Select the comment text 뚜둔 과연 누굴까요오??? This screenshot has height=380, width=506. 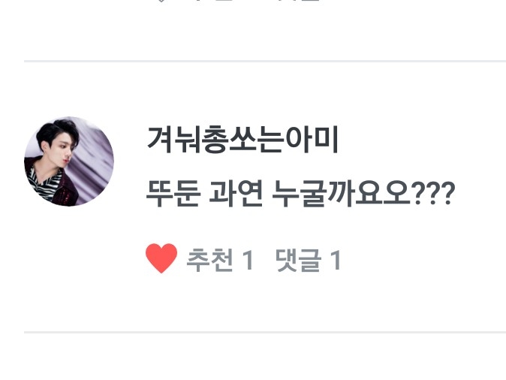(x=300, y=194)
